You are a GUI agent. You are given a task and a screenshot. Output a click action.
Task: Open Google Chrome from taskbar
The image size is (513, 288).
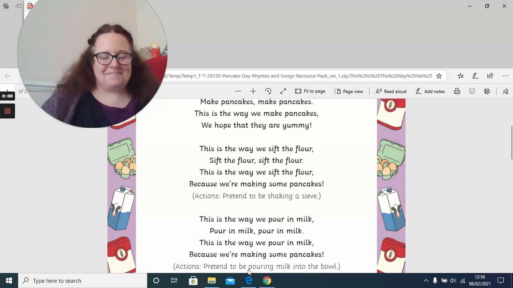[x=267, y=280]
